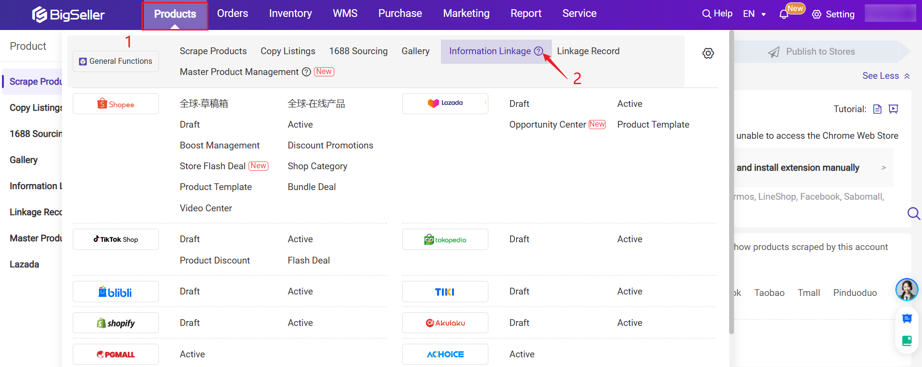This screenshot has height=367, width=922.
Task: Open the Inventory menu
Action: (290, 14)
